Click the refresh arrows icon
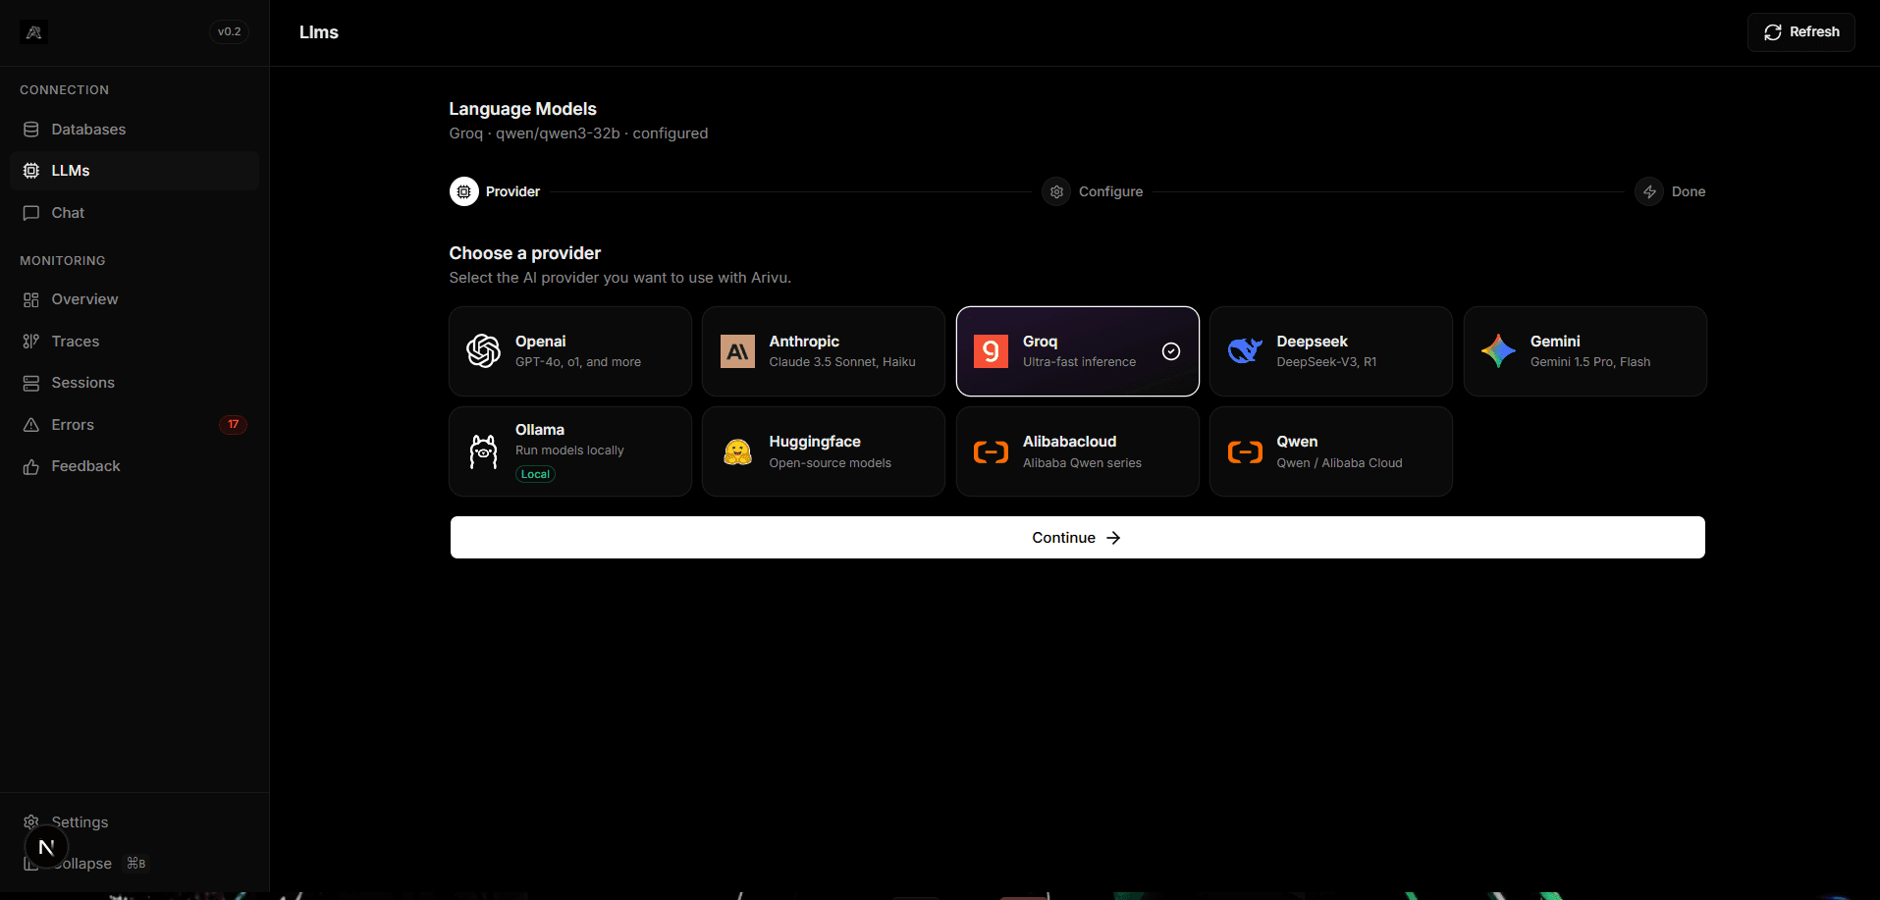 (x=1773, y=32)
